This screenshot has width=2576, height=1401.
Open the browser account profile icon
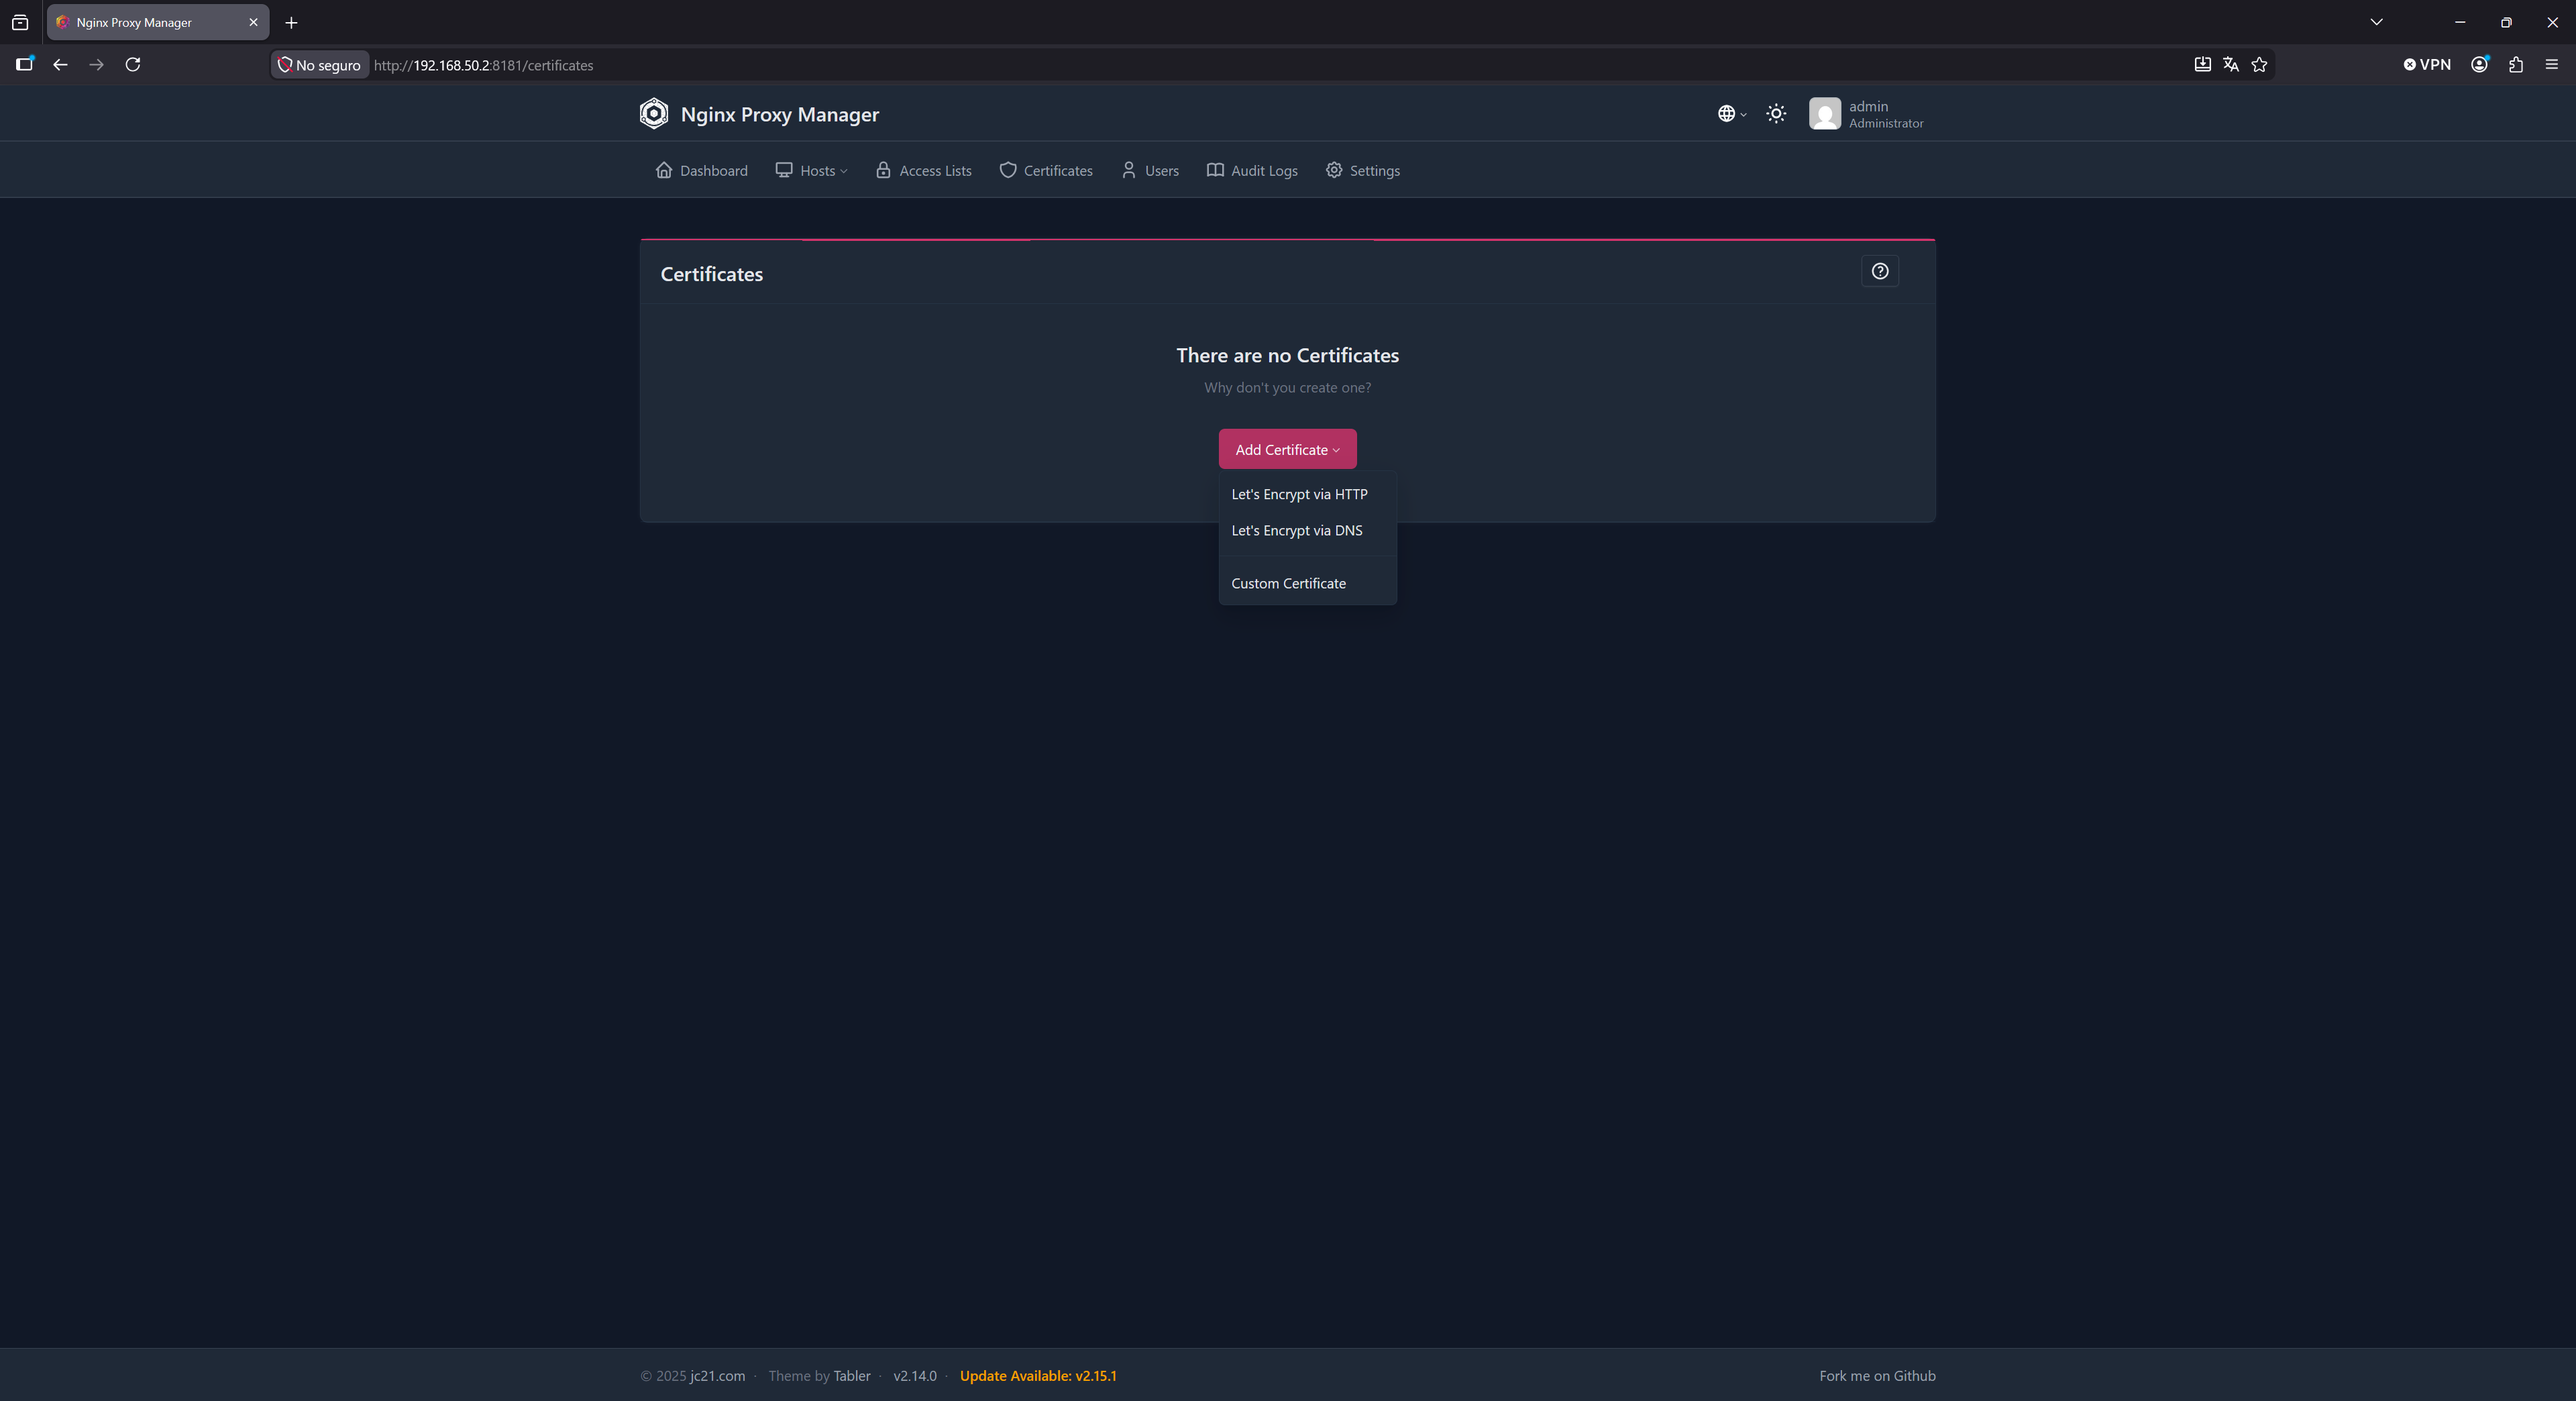click(2479, 65)
